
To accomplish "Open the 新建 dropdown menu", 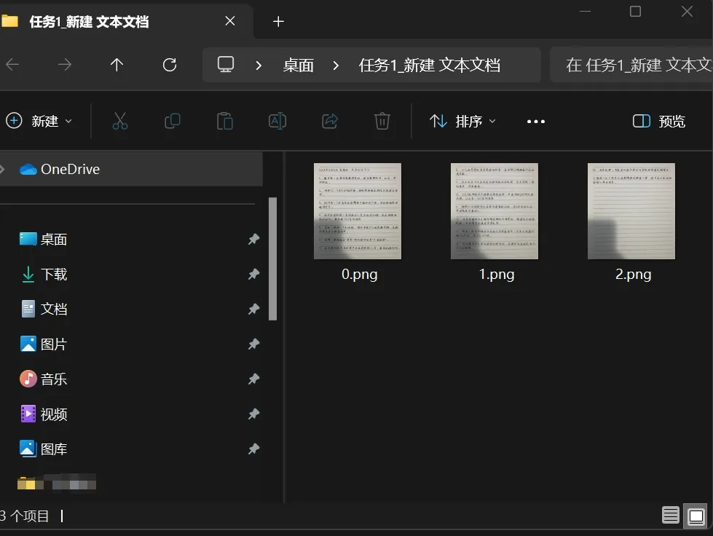I will point(39,122).
